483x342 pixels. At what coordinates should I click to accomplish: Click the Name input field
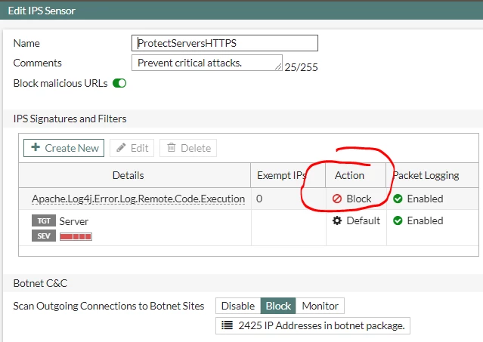[224, 43]
